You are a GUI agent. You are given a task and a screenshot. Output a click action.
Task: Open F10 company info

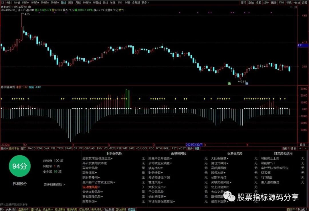282,3
